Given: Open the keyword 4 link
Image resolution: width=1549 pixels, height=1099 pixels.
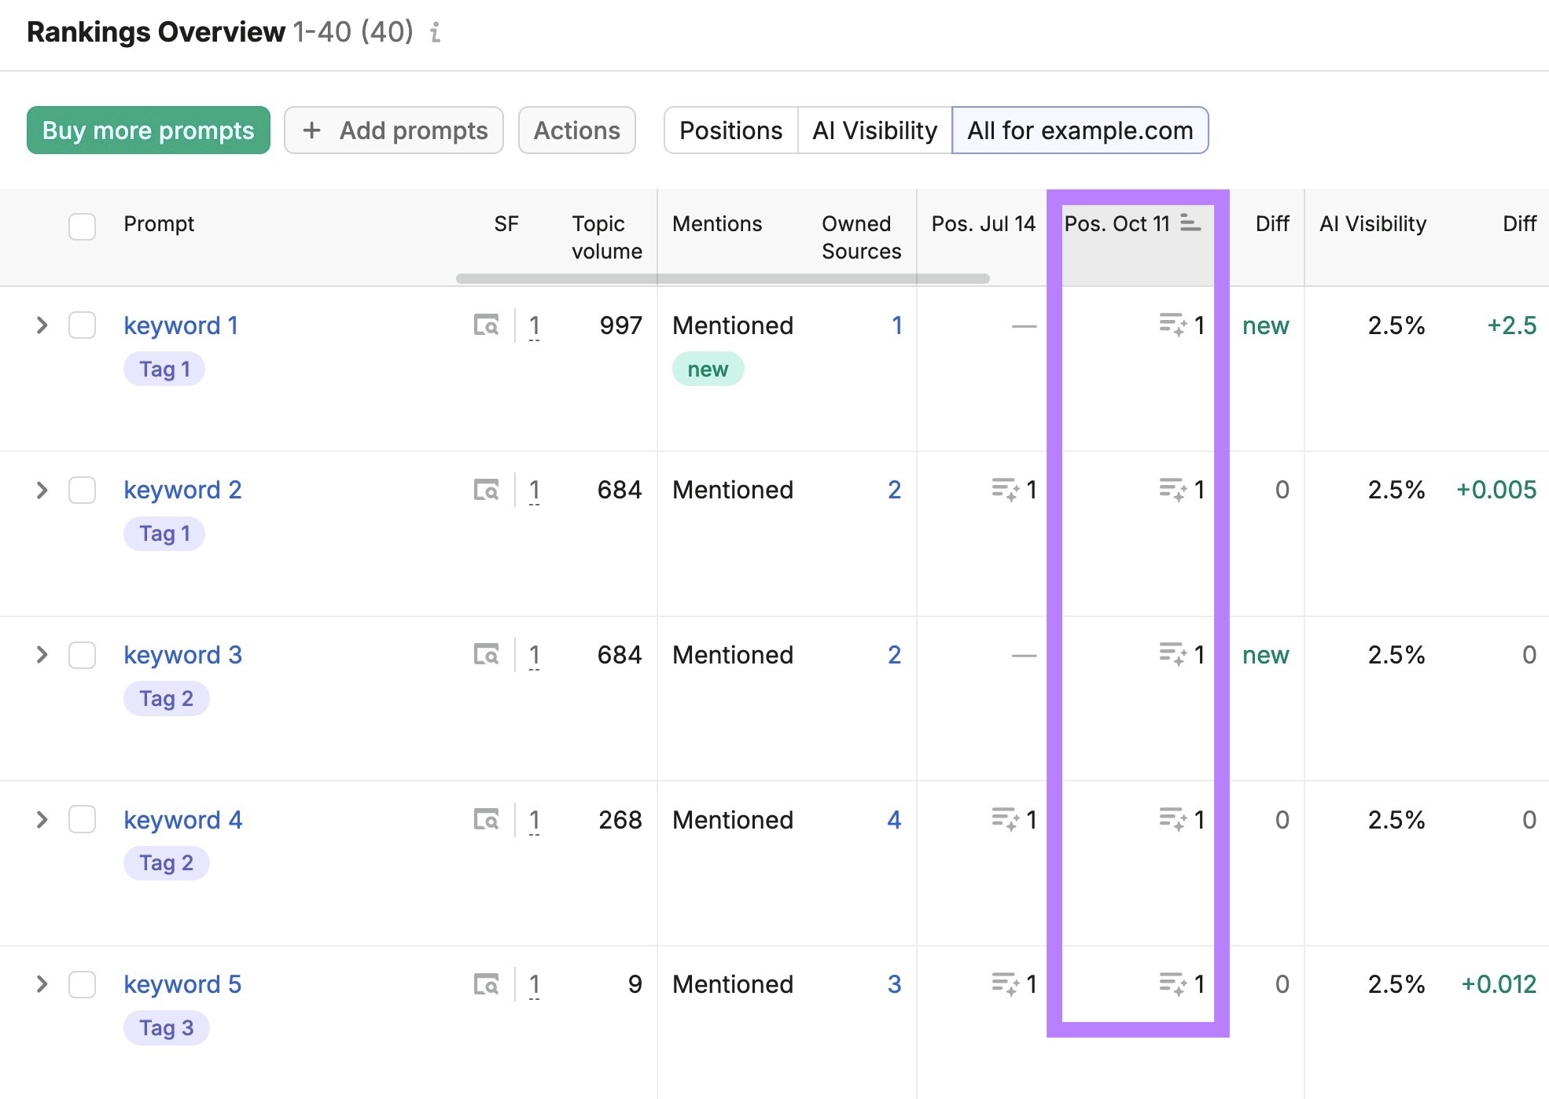Looking at the screenshot, I should click(182, 820).
